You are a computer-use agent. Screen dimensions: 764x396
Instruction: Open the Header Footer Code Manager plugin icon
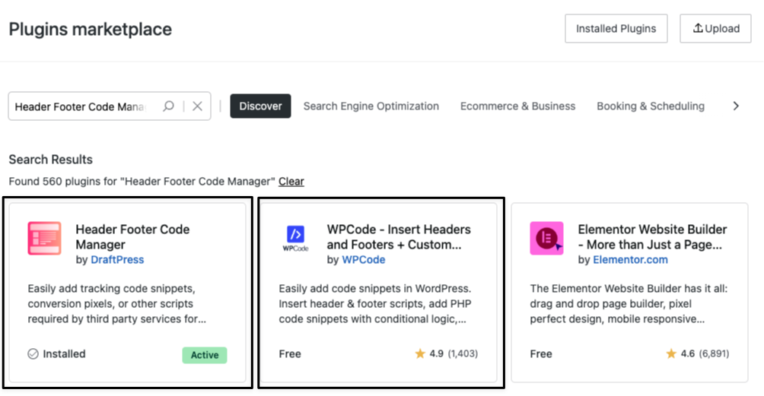(x=44, y=238)
